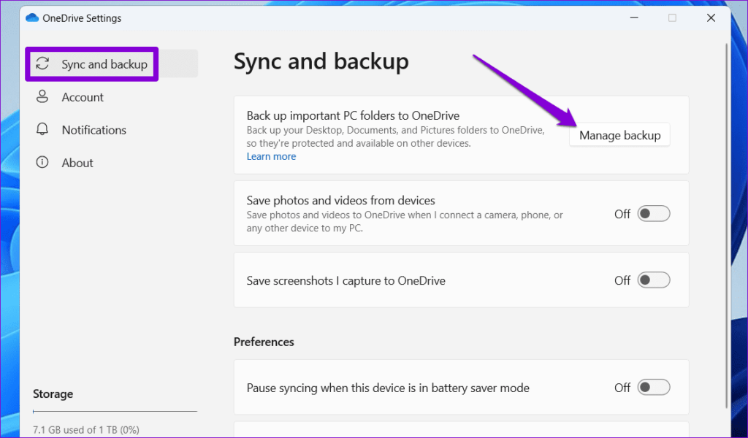748x438 pixels.
Task: Switch to the Account section
Action: click(x=83, y=97)
